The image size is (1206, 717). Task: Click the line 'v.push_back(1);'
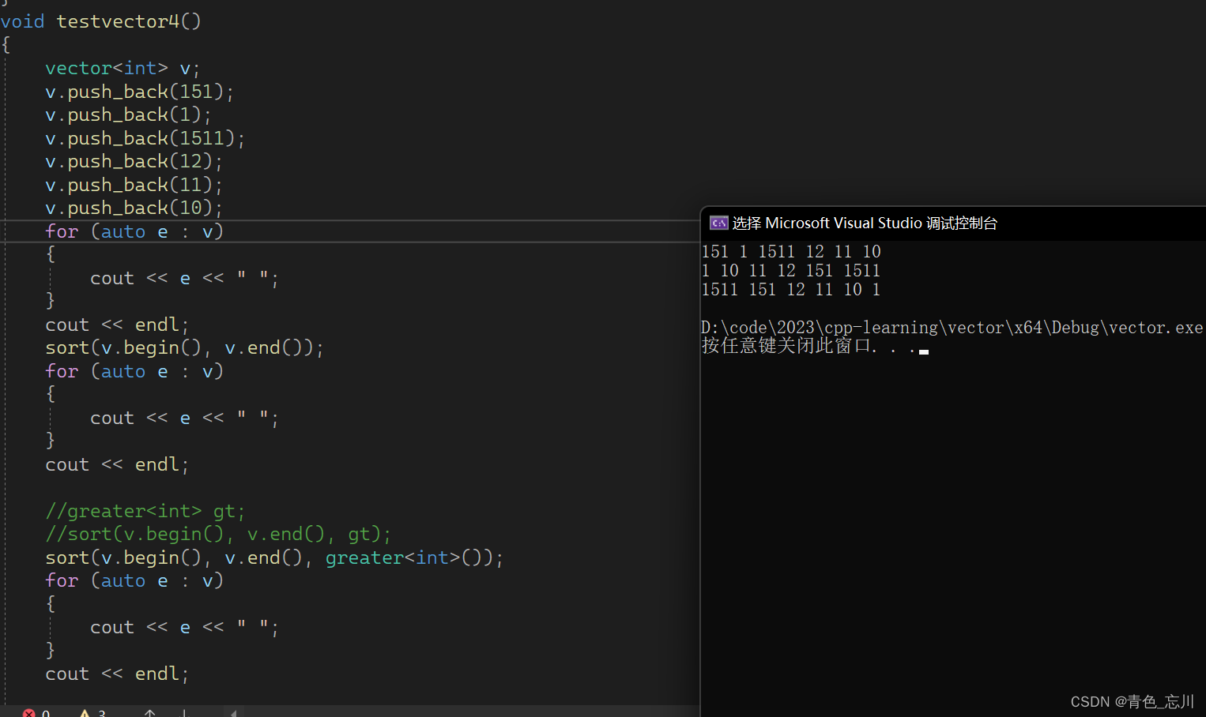128,115
